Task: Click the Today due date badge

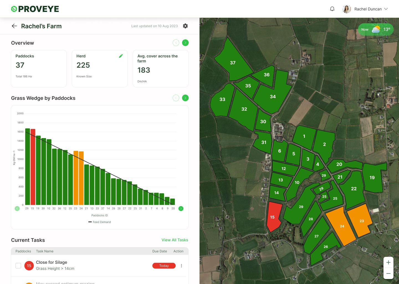Action: (164, 266)
